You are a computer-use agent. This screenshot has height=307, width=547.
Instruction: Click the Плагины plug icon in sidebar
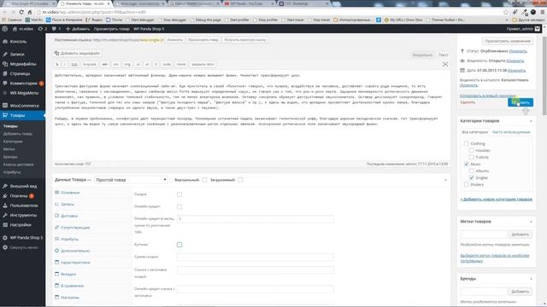coord(5,196)
